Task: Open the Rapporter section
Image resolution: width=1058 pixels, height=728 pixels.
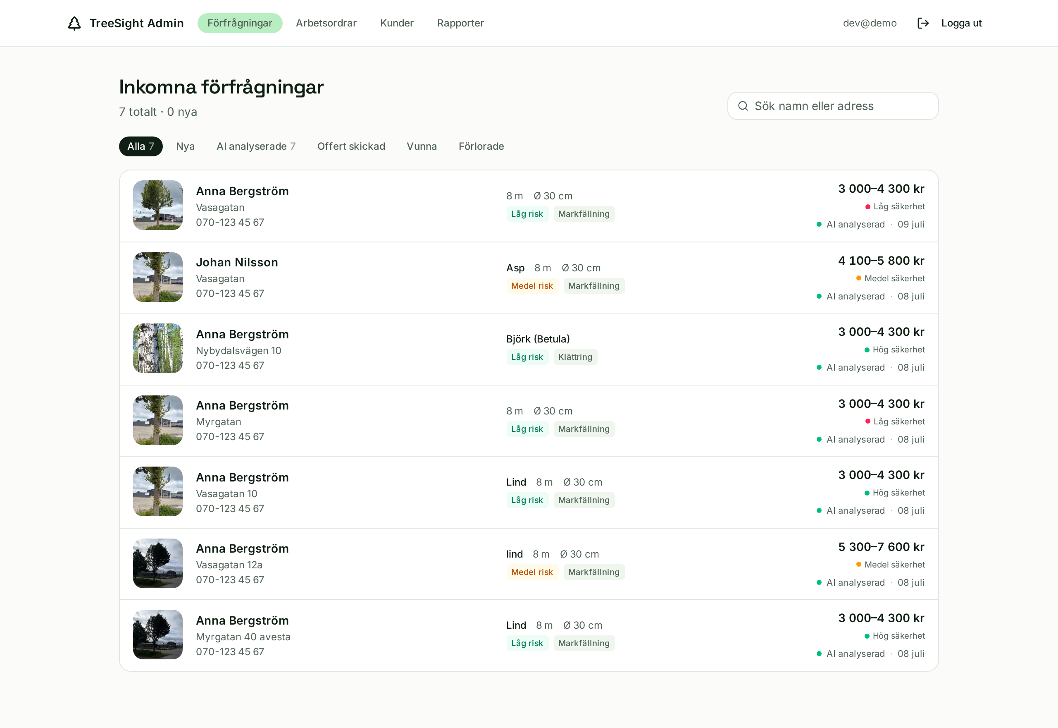Action: tap(460, 23)
